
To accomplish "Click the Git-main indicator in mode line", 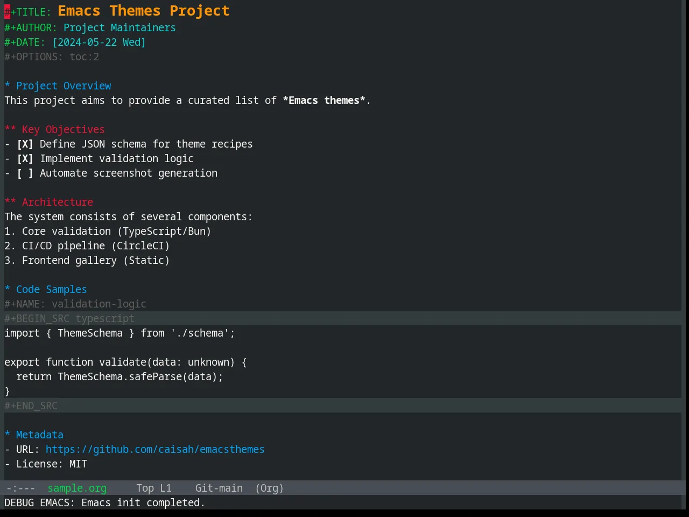I will click(219, 488).
